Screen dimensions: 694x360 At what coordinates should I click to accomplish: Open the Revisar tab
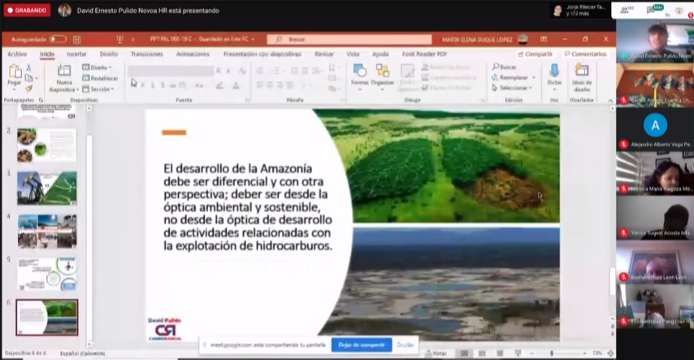(x=324, y=54)
